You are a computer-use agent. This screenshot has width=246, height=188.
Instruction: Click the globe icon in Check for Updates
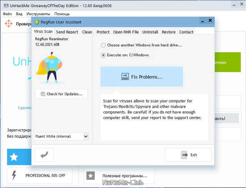[x=43, y=94]
